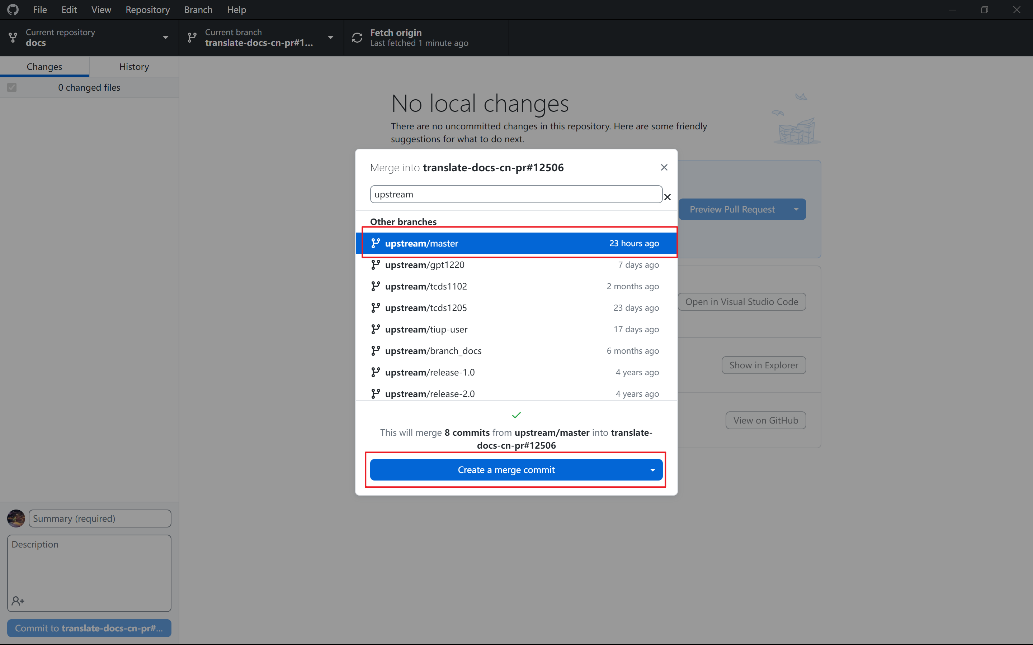1033x645 pixels.
Task: Click the Fetch origin sync icon
Action: (357, 38)
